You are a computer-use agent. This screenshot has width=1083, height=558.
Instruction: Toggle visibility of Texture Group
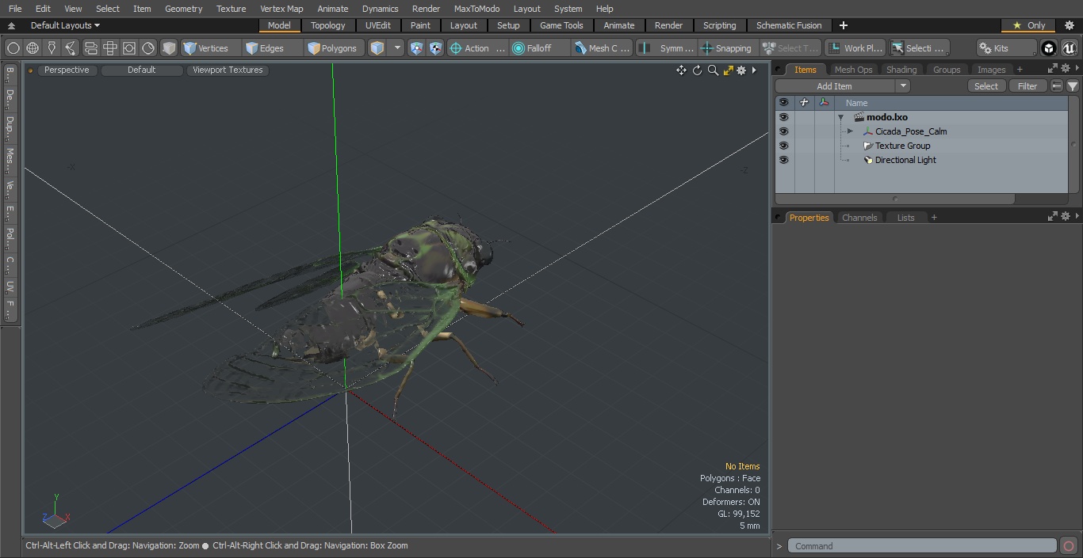(784, 146)
